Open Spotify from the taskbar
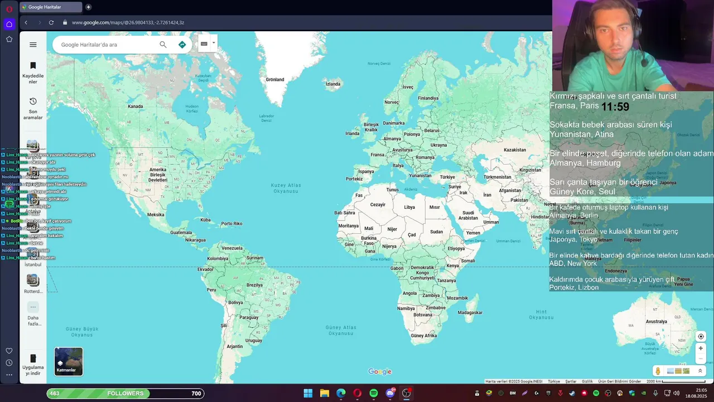This screenshot has height=402, width=714. [374, 393]
